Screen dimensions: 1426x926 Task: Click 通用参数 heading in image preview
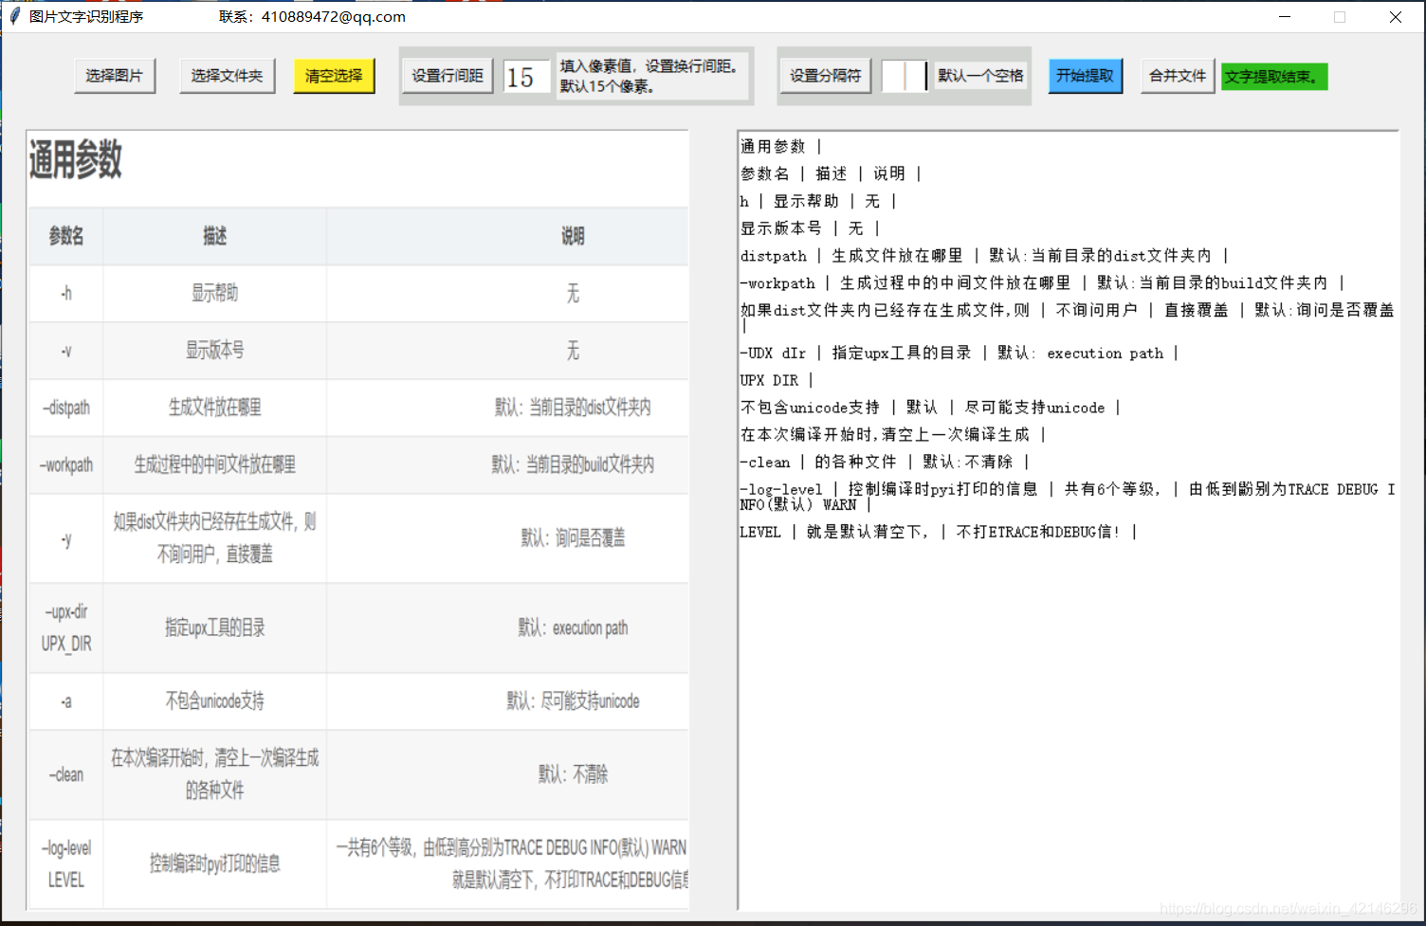pos(76,159)
